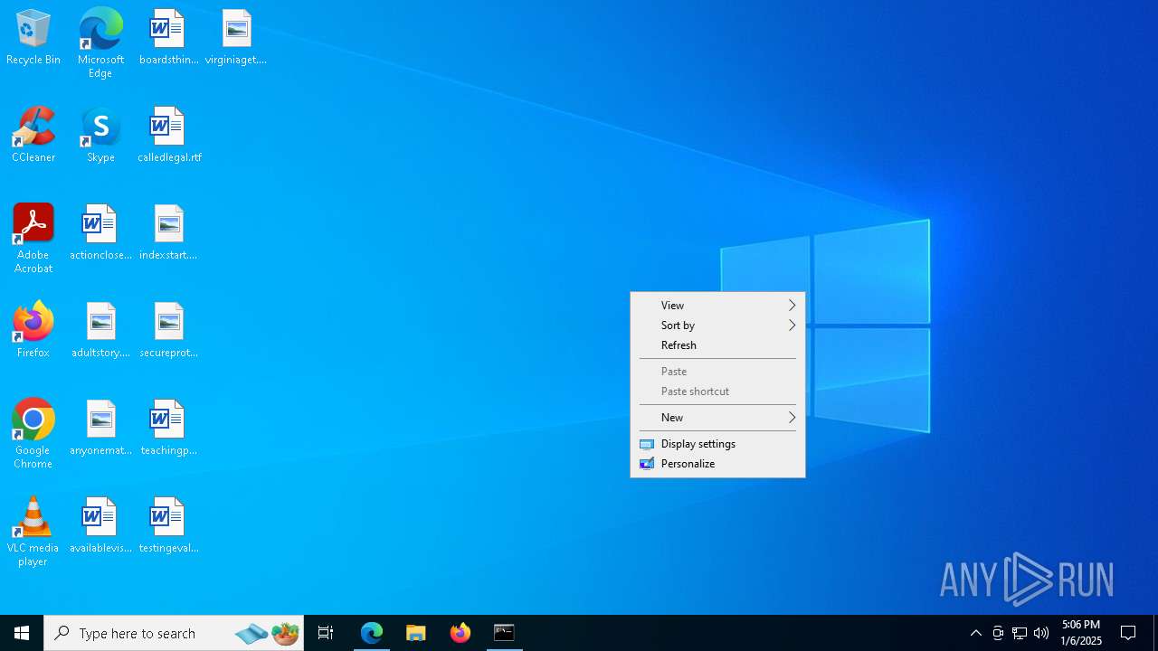
Task: Select the testingeval Word document icon
Action: click(168, 526)
